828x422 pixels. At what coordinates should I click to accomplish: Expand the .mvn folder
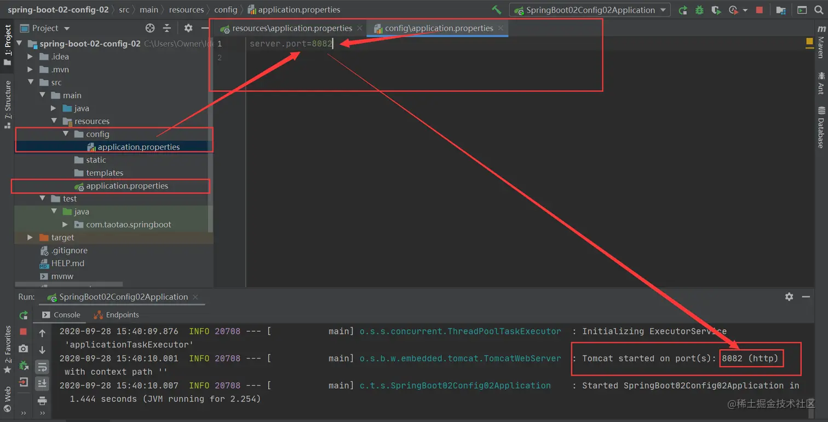(x=31, y=69)
